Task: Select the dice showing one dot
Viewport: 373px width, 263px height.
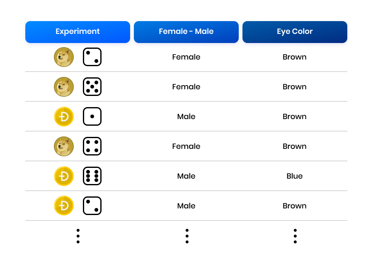Action: tap(92, 117)
